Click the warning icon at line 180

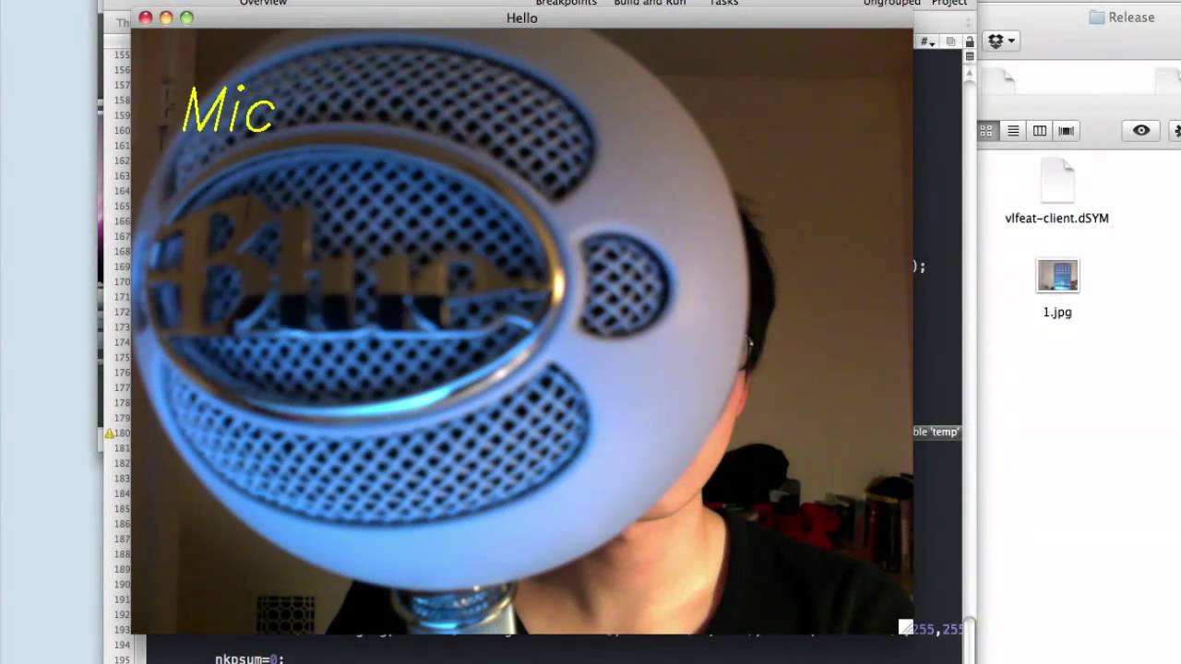coord(109,433)
